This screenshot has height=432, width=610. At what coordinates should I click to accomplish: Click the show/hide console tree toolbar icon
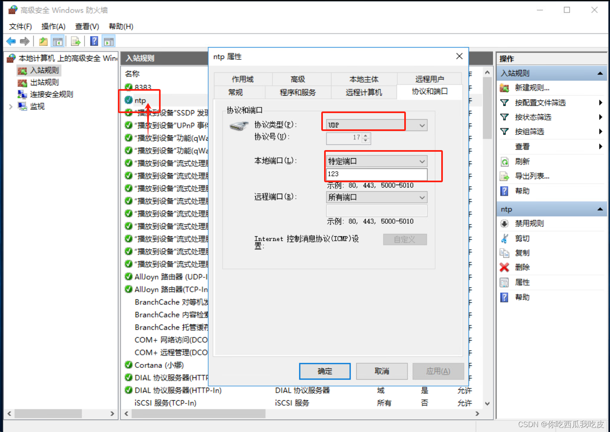tap(58, 41)
